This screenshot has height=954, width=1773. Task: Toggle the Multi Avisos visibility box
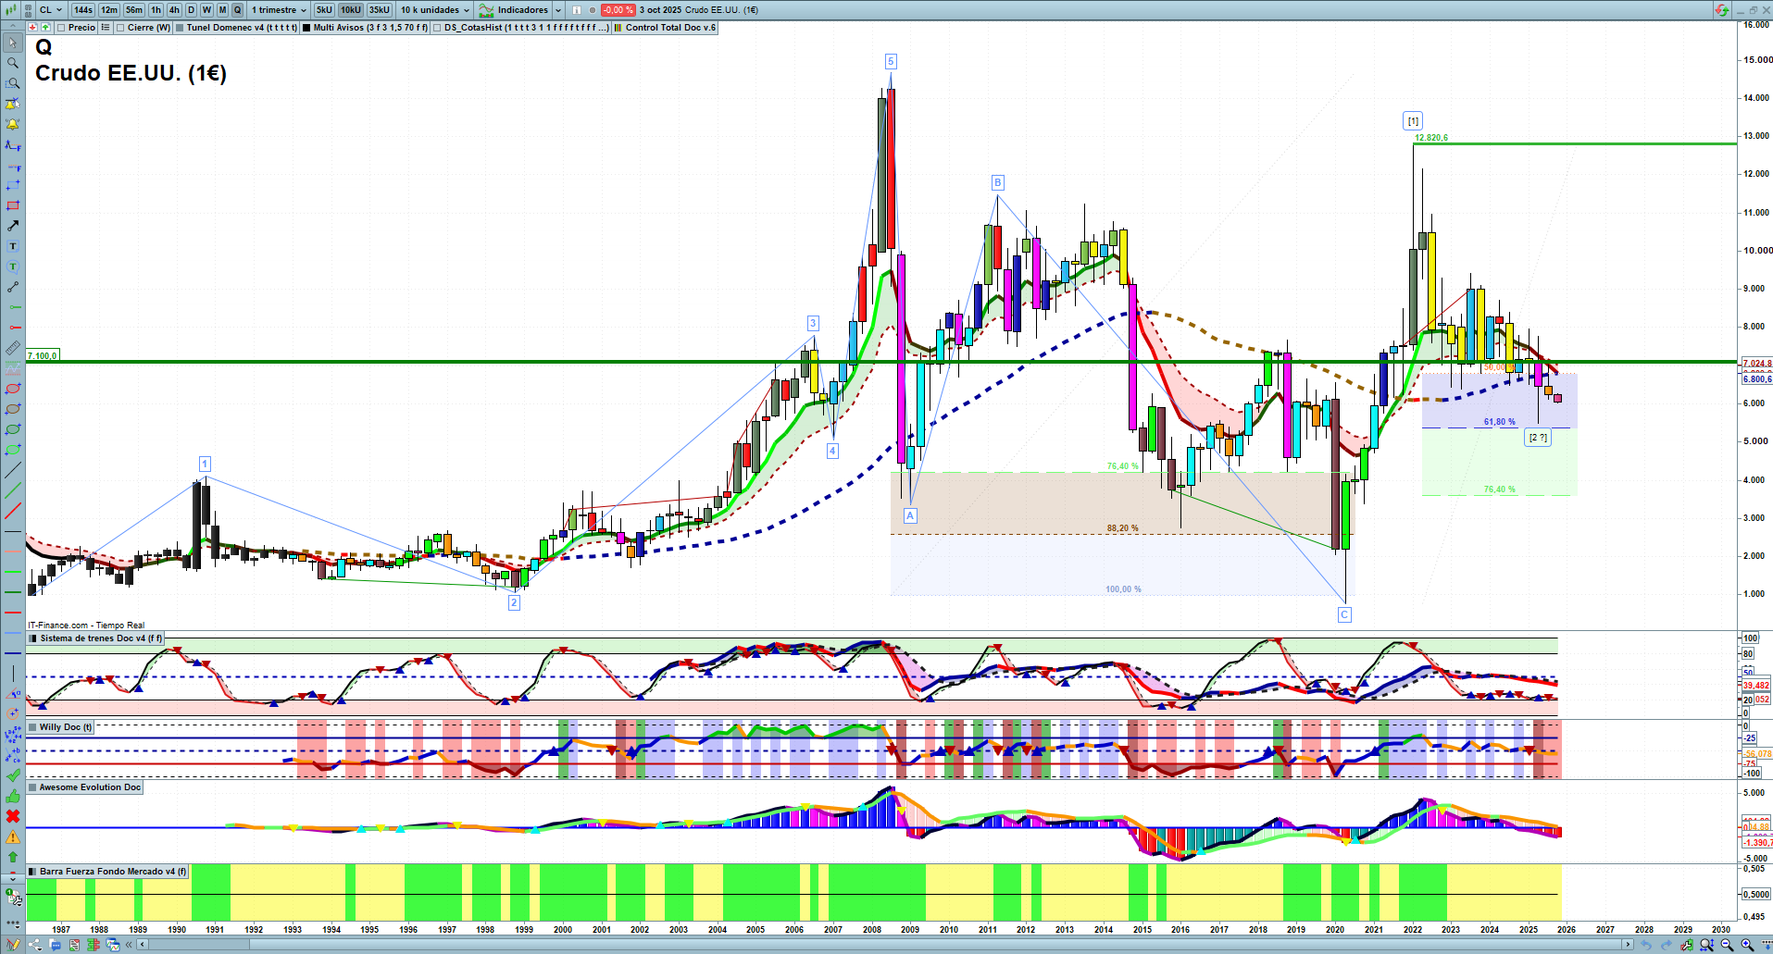pyautogui.click(x=306, y=28)
